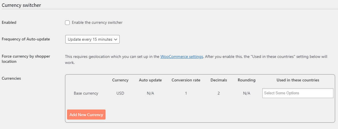Click the Decimals column header

click(x=219, y=80)
